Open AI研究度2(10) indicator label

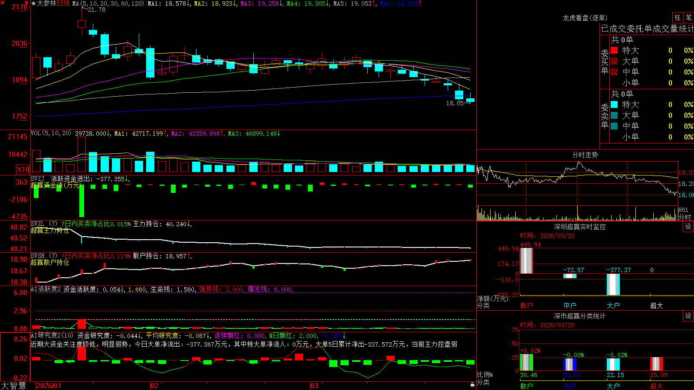(x=52, y=335)
